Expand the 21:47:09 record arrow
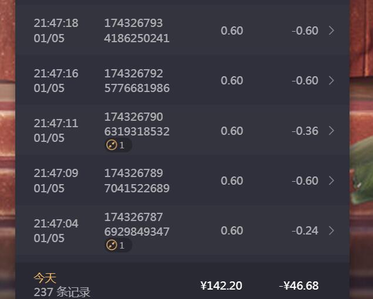 pyautogui.click(x=331, y=181)
